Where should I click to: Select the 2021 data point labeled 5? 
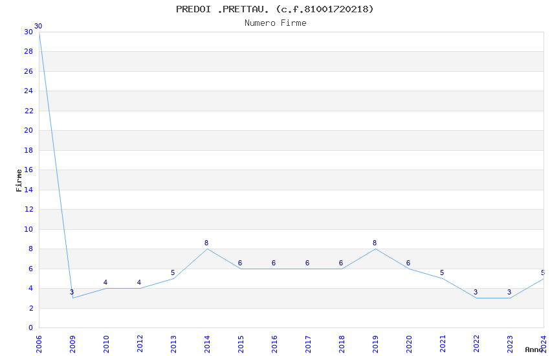(443, 278)
